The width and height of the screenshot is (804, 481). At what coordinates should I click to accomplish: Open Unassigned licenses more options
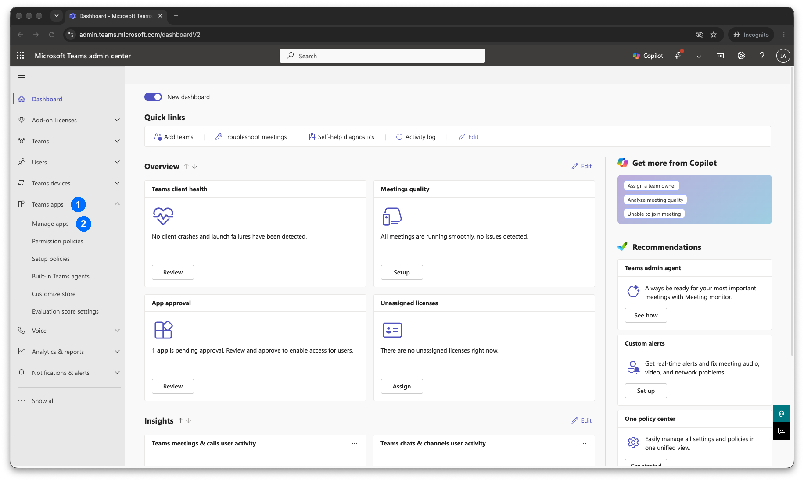click(x=583, y=303)
